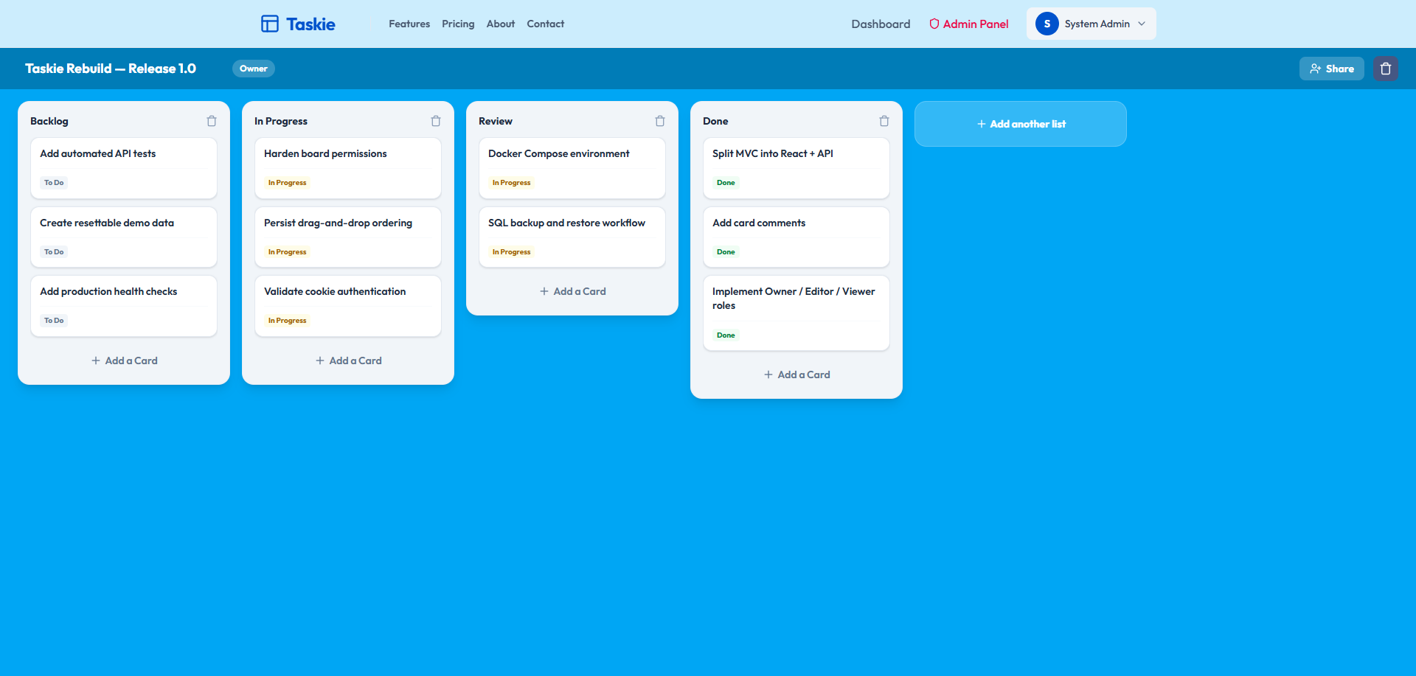
Task: Add another list to the board
Action: [1021, 124]
